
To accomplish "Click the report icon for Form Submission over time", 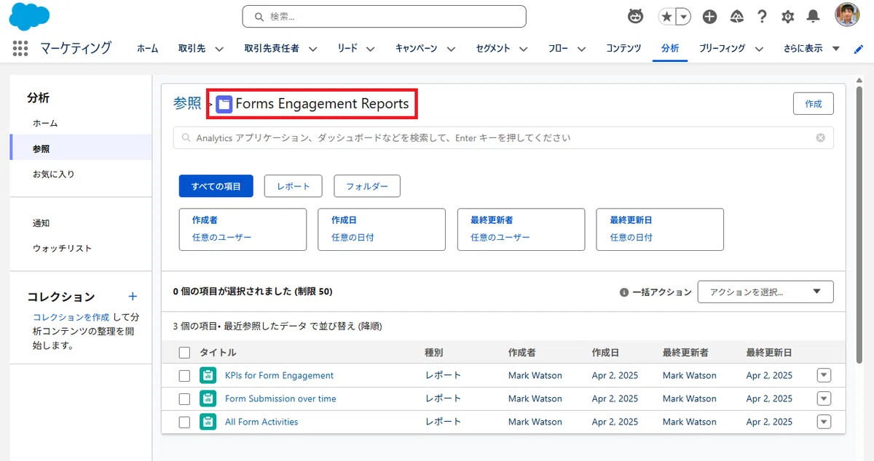I will pos(208,398).
